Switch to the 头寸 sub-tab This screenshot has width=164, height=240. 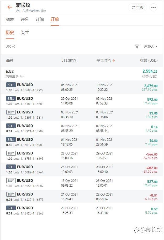coord(25,32)
